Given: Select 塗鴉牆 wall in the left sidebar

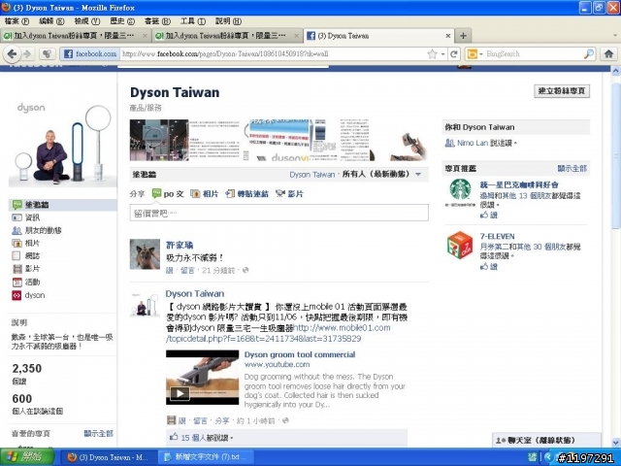Looking at the screenshot, I should coord(63,205).
